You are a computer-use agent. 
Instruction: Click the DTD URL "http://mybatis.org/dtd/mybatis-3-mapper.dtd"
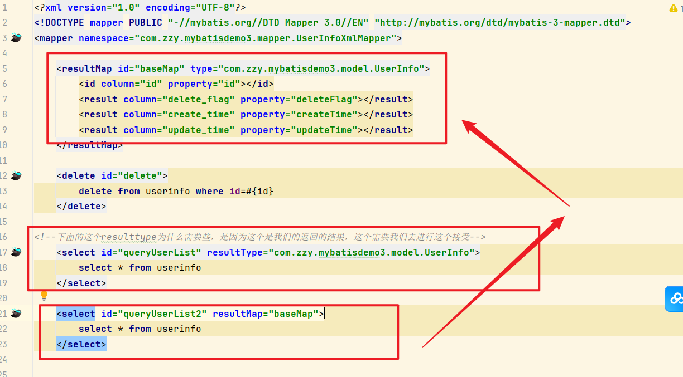(499, 23)
